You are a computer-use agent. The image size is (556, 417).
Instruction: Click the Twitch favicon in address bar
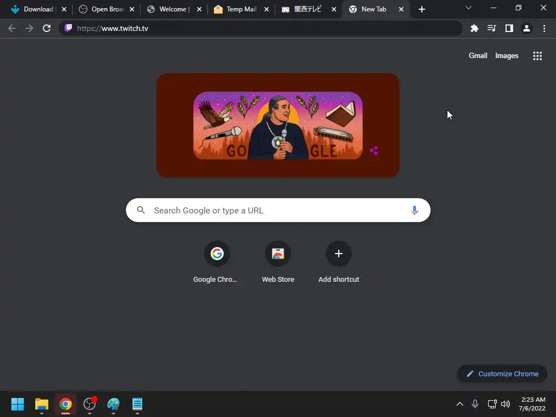[x=68, y=28]
